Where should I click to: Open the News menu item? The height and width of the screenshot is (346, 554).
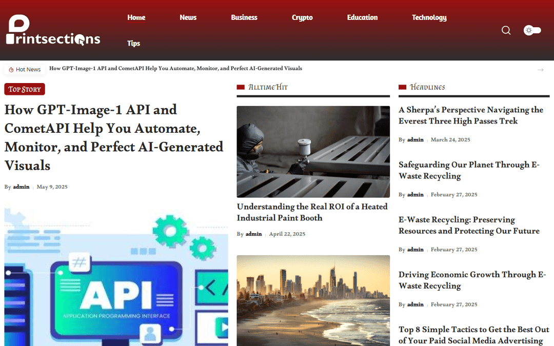click(x=188, y=17)
